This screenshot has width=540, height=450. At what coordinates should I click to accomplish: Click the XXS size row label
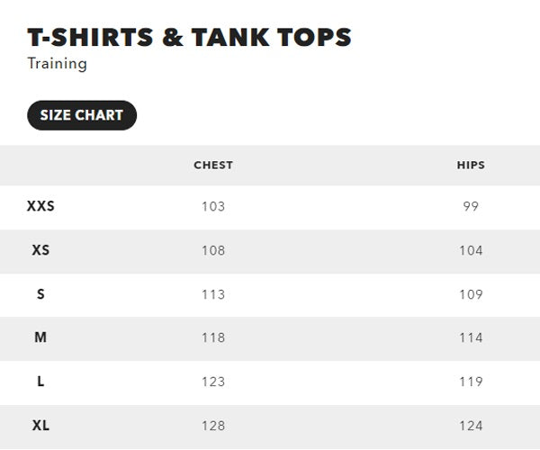pos(40,206)
